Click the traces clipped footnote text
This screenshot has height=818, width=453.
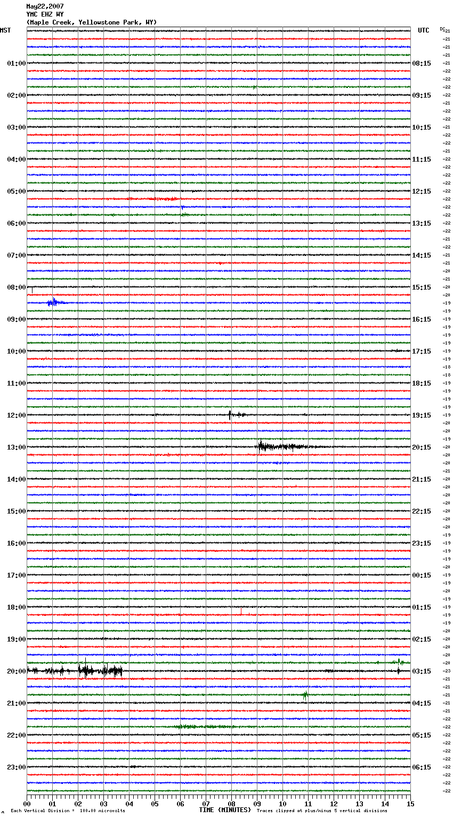322,811
